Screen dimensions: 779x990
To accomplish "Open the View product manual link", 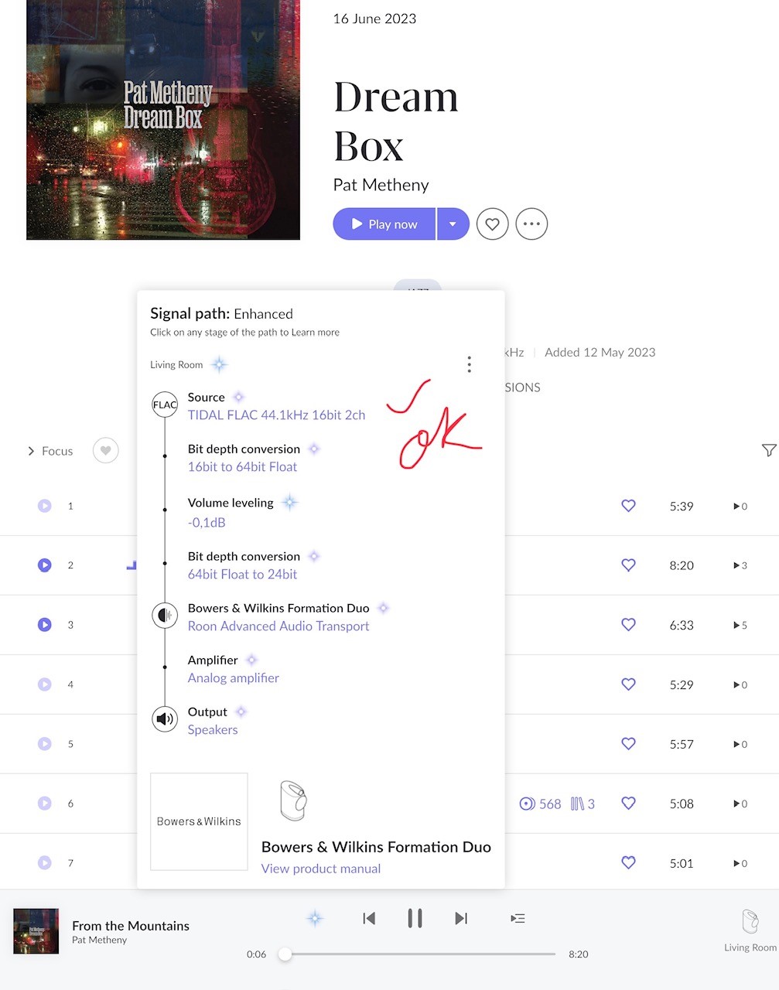I will point(320,868).
